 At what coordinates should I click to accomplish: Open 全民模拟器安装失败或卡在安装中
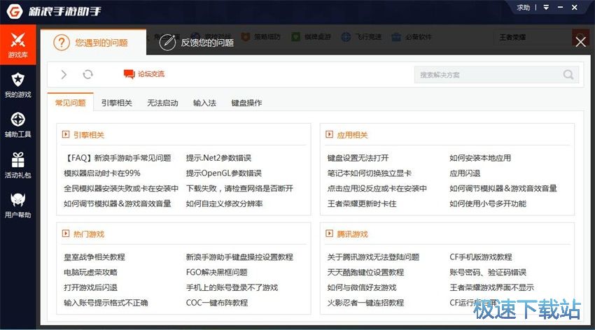(121, 188)
